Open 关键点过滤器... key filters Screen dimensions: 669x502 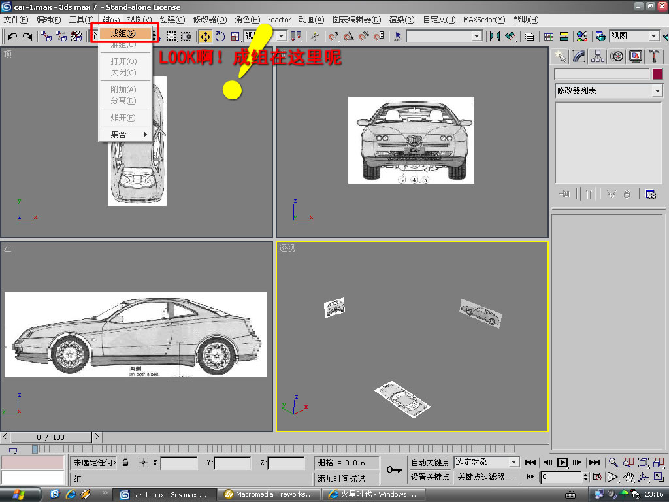486,477
